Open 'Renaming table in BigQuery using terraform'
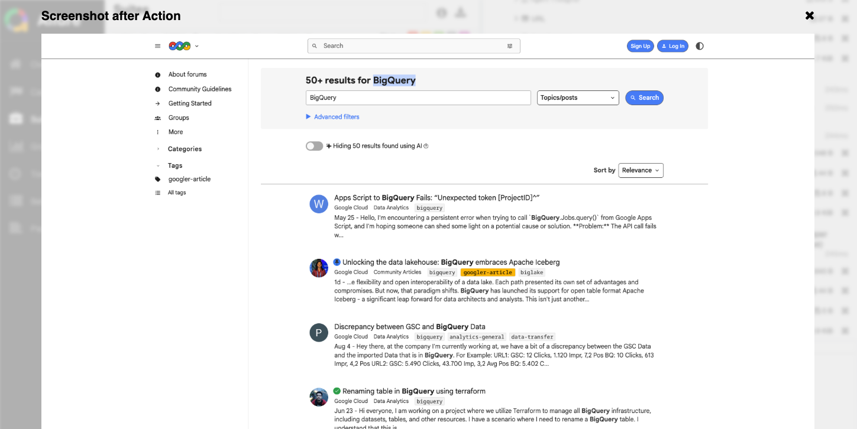Screen dimensions: 857x429 414,391
